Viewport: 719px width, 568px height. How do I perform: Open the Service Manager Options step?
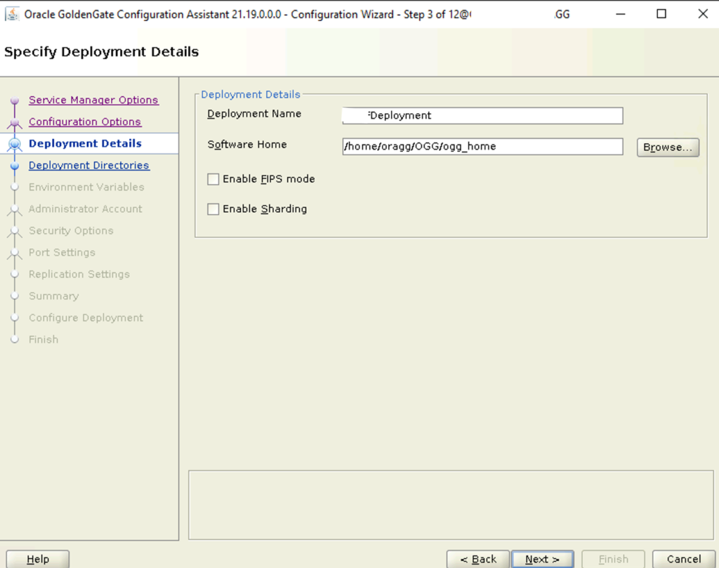pyautogui.click(x=93, y=100)
